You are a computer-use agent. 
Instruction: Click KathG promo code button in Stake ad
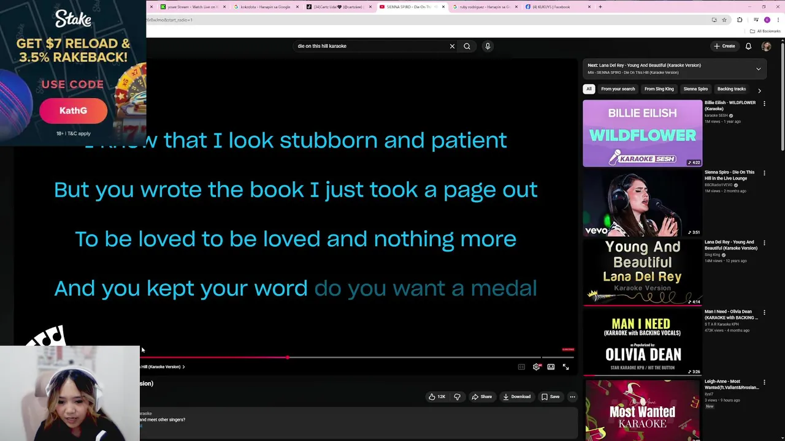(x=73, y=111)
